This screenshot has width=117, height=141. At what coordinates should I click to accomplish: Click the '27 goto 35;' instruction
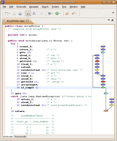click(x=19, y=94)
